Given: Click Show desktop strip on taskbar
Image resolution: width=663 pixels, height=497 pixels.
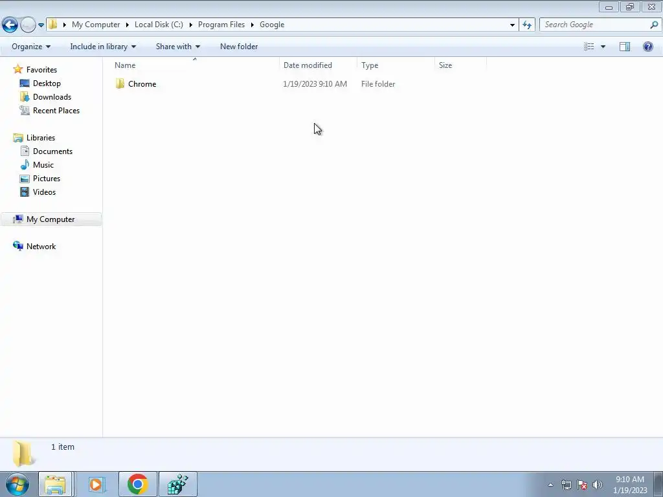Looking at the screenshot, I should [x=658, y=484].
